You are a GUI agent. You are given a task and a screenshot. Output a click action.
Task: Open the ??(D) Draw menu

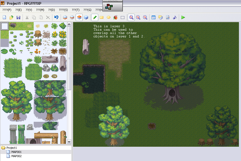52,10
